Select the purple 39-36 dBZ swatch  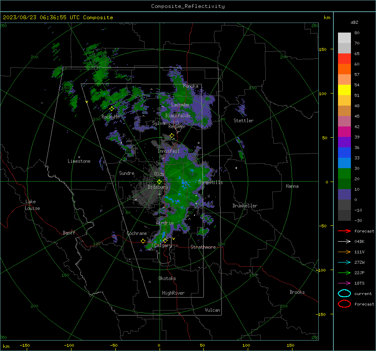click(x=344, y=142)
